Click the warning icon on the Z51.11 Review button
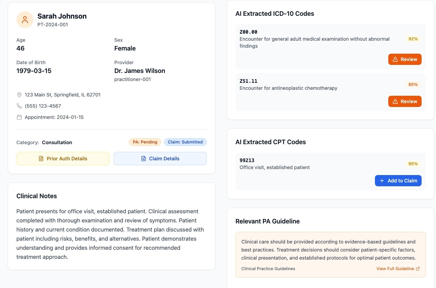Viewport: 436px width, 288px height. click(396, 101)
